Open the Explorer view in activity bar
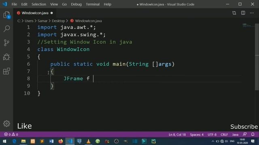The width and height of the screenshot is (259, 145). point(6,15)
